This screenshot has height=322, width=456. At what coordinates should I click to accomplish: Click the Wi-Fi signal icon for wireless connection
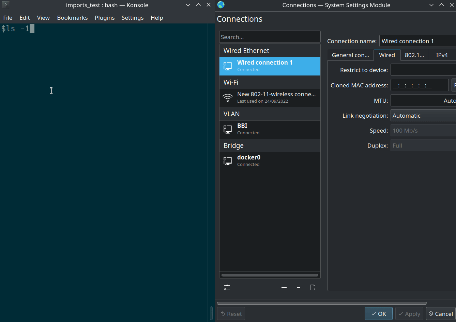[228, 98]
